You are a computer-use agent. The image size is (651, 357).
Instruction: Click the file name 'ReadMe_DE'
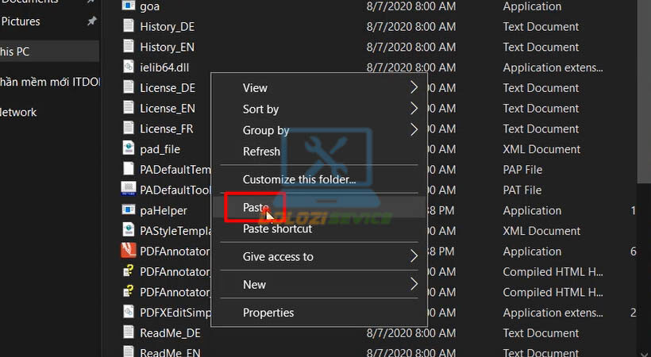coord(170,333)
